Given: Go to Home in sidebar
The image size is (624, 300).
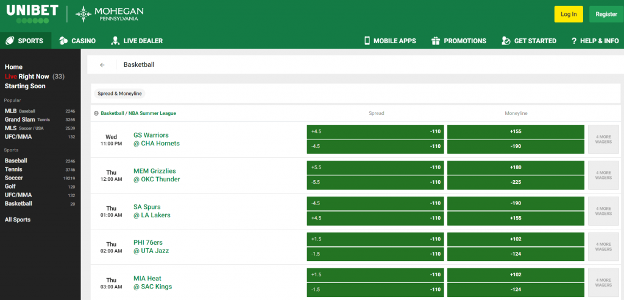Looking at the screenshot, I should click(13, 67).
